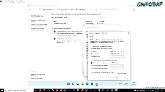Image resolution: width=165 pixels, height=92 pixels.
Task: Open the VirtualBox Машина menu
Action: (6, 3)
